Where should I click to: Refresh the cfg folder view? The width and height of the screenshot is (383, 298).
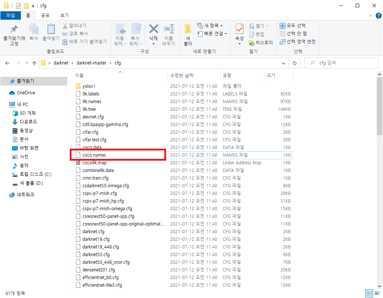tap(295, 63)
